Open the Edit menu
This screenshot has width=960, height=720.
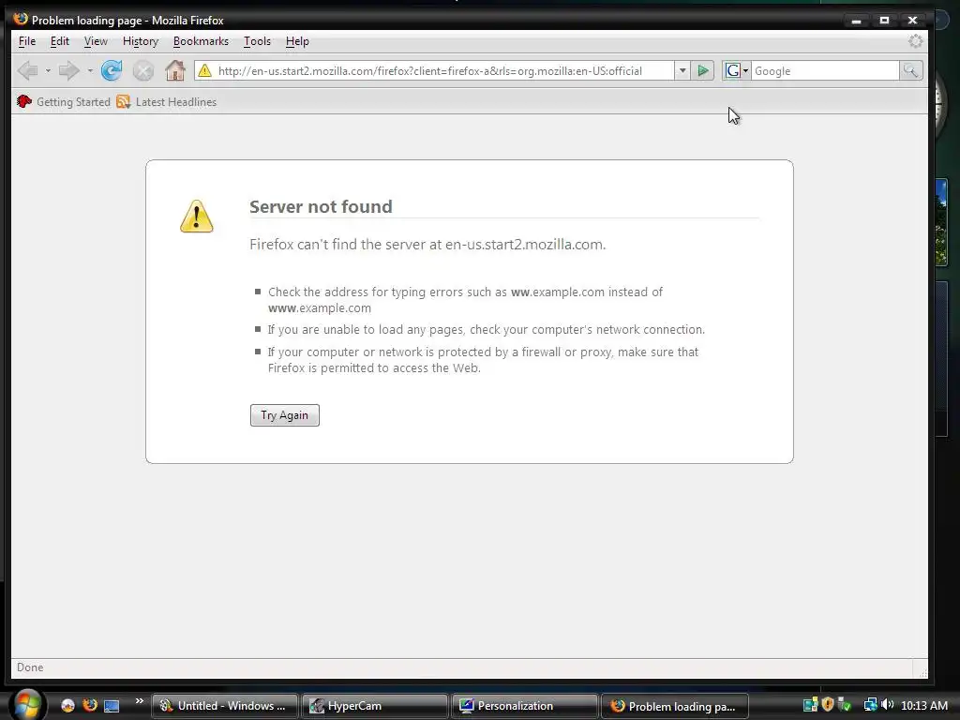click(x=59, y=41)
